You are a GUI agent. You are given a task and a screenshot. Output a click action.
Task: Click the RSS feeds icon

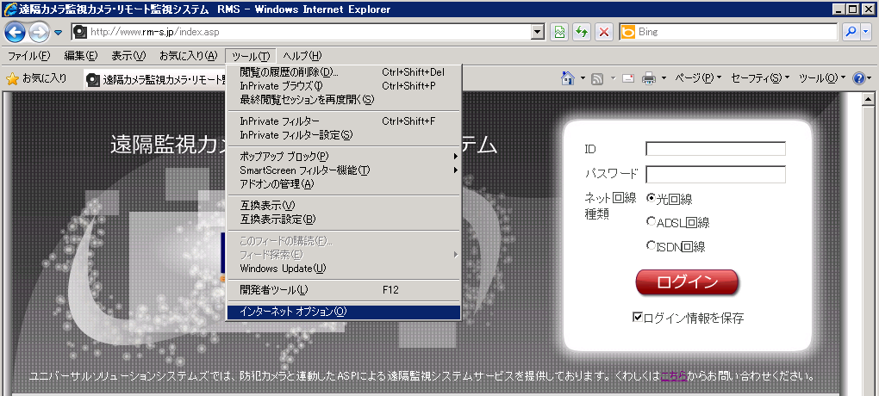pos(597,79)
